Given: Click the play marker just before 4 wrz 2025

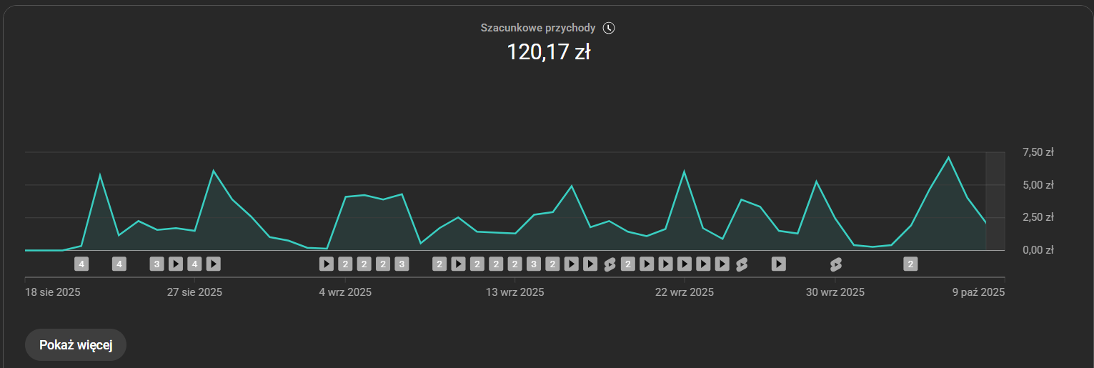Looking at the screenshot, I should click(x=327, y=264).
